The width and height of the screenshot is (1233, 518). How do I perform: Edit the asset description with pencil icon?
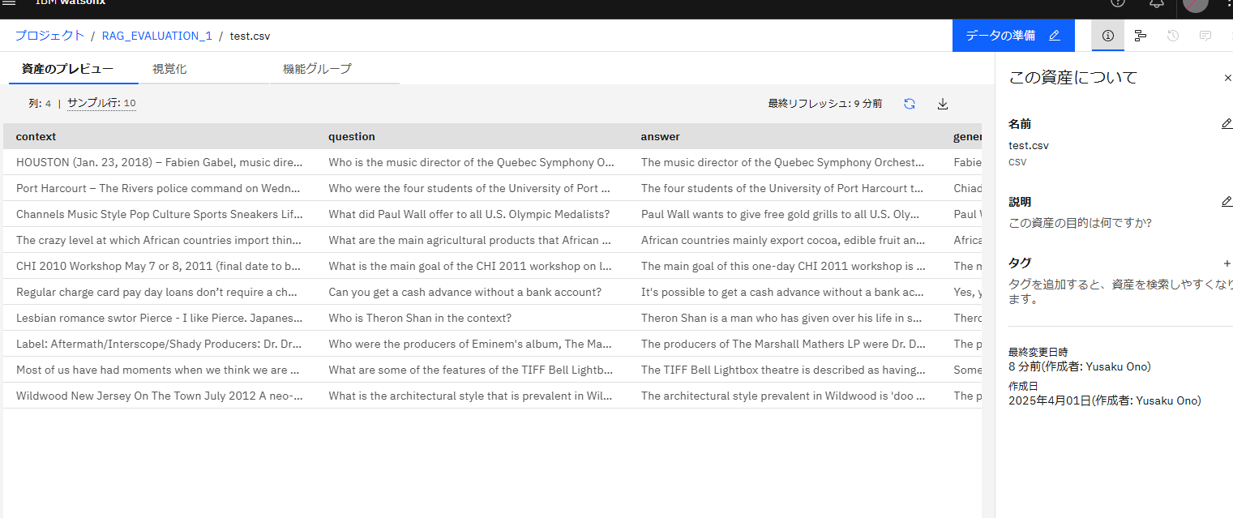[1227, 202]
